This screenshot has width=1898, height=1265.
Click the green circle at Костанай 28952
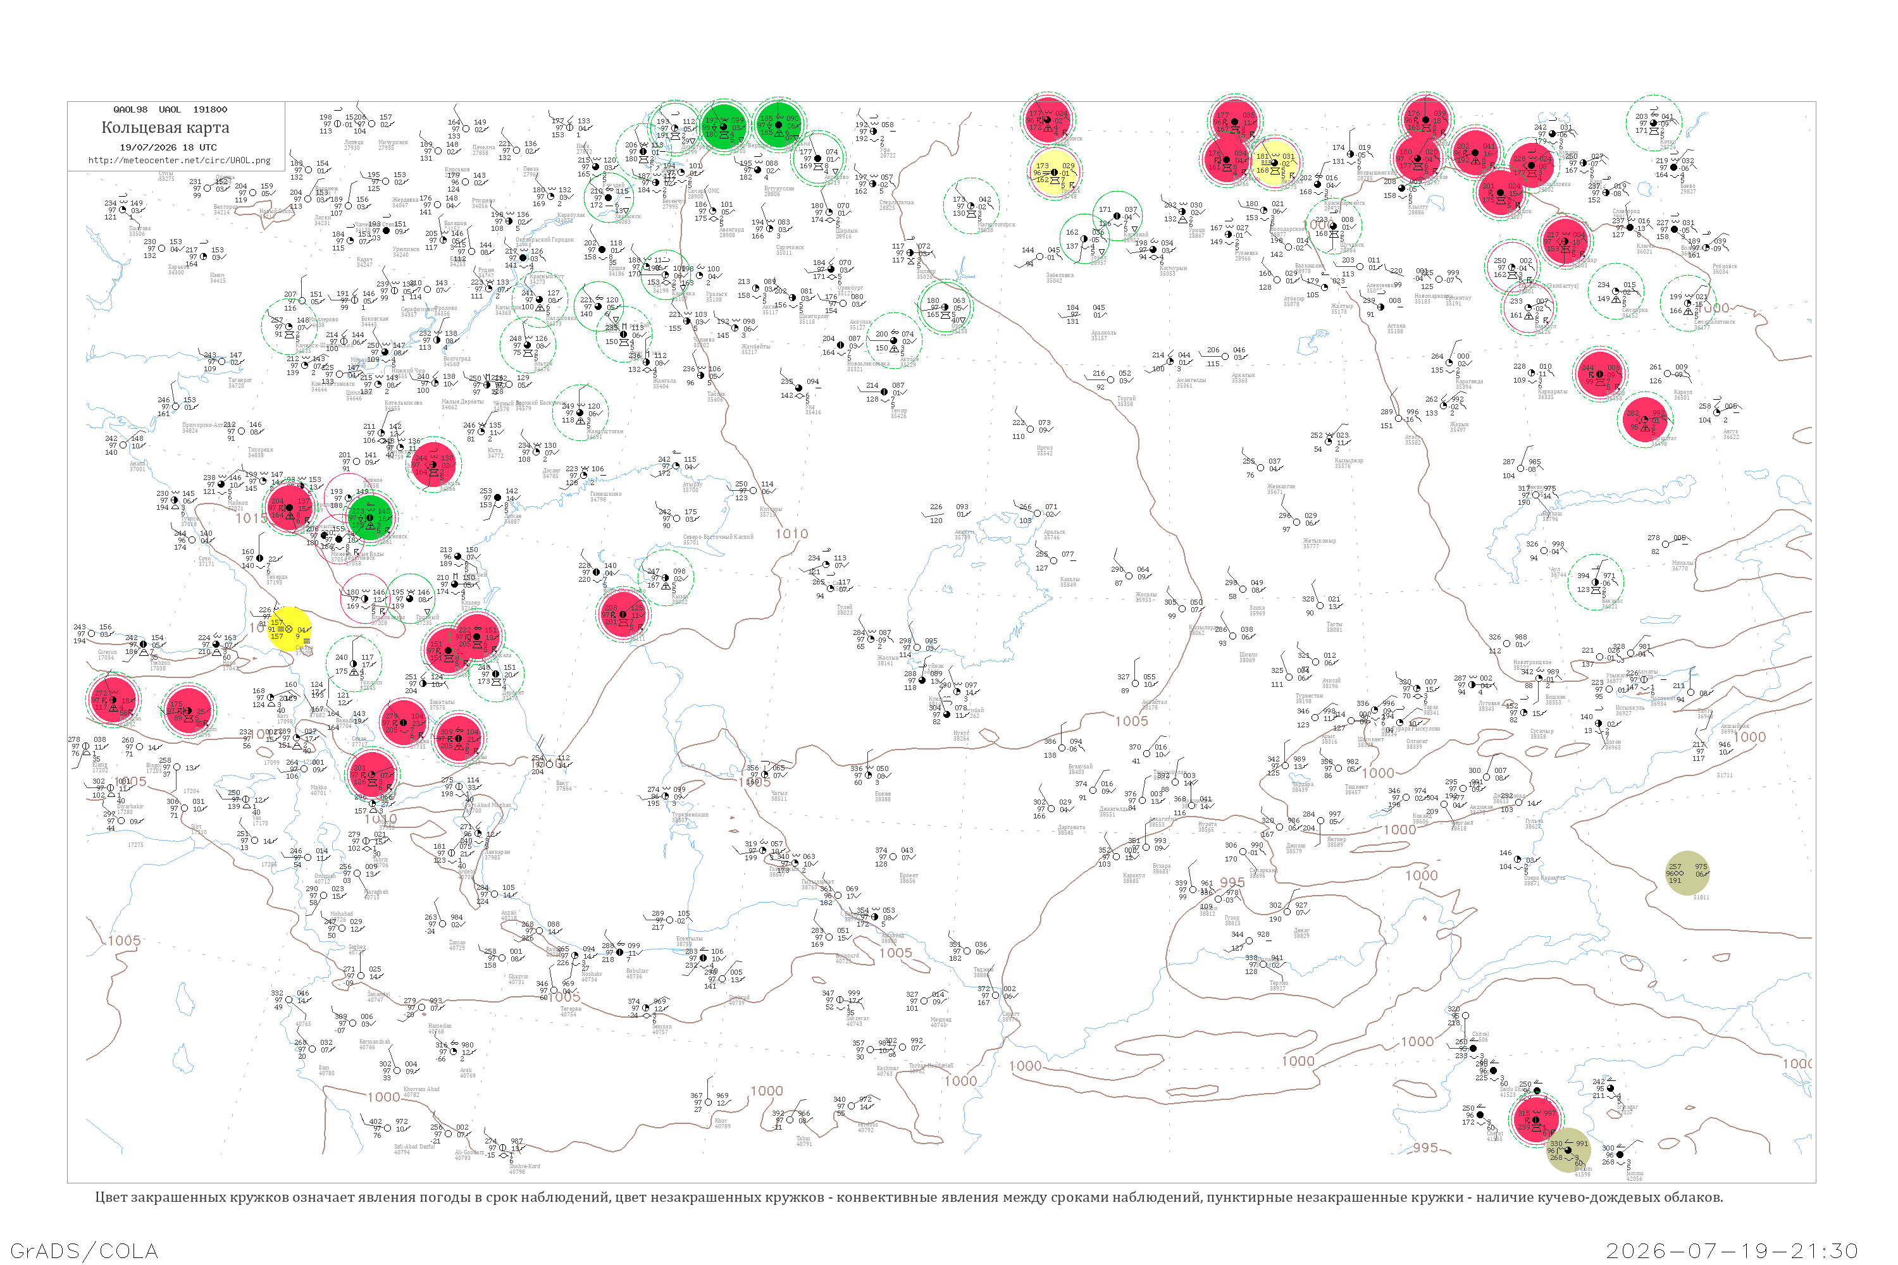pyautogui.click(x=1117, y=216)
